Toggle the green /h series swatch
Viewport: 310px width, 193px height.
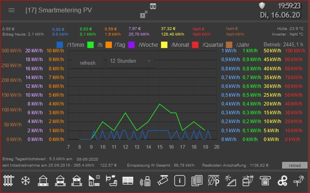coord(90,45)
